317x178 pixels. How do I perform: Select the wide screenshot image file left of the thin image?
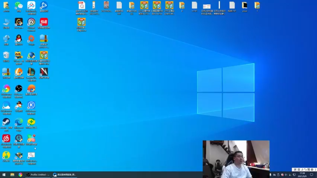[207, 9]
